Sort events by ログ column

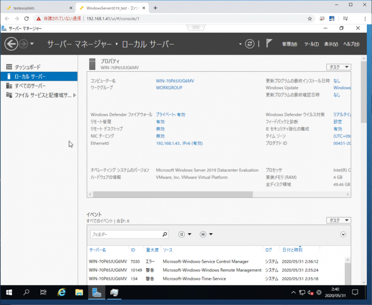click(269, 250)
